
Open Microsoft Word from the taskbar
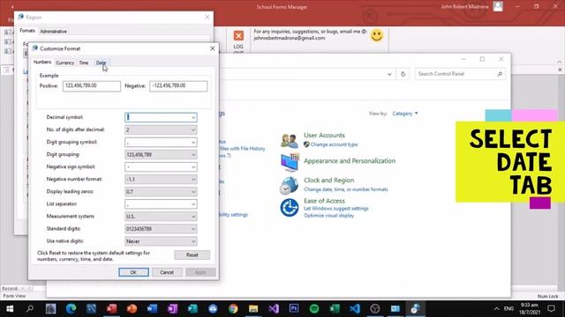pyautogui.click(x=152, y=308)
